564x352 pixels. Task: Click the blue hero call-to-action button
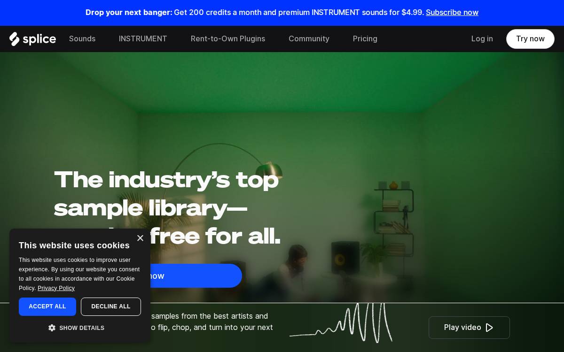[x=196, y=276]
